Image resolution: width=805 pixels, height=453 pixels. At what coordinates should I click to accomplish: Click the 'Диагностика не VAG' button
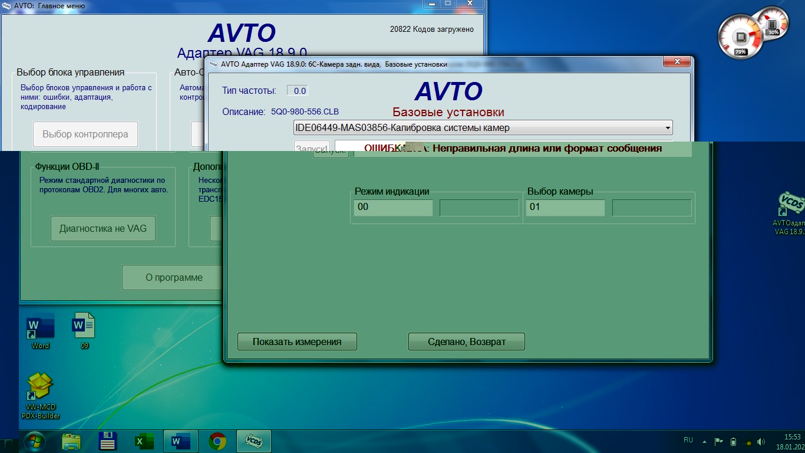click(103, 228)
